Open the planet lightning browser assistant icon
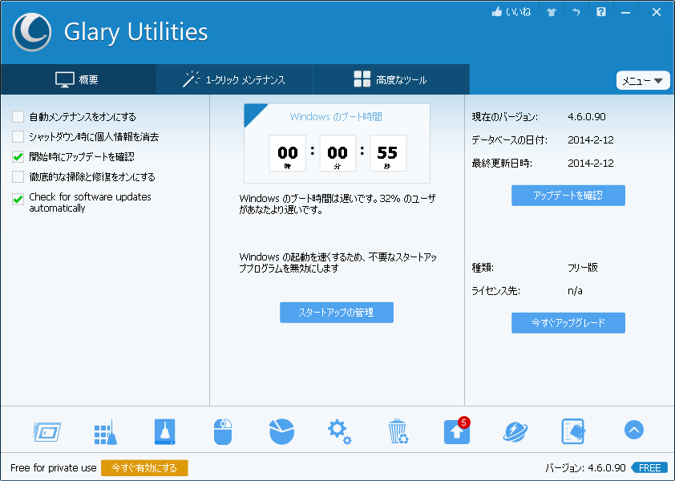This screenshot has height=481, width=675. tap(515, 432)
